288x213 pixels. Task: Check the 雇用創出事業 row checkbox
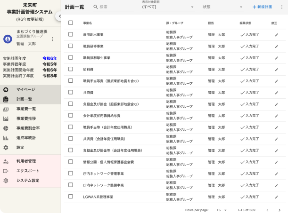(x=71, y=34)
